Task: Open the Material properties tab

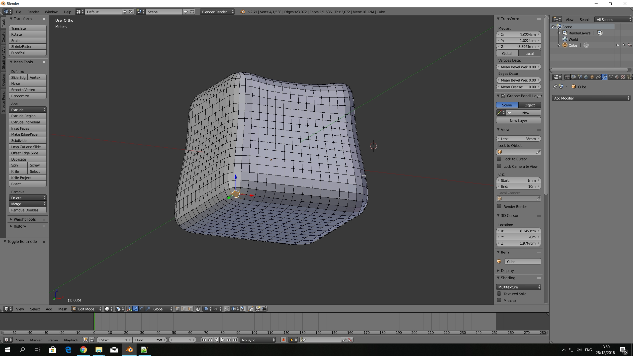Action: pos(617,77)
